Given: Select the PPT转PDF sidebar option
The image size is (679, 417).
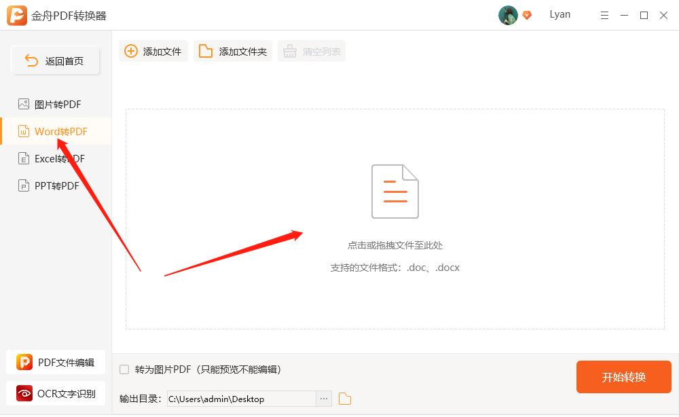Looking at the screenshot, I should click(56, 186).
